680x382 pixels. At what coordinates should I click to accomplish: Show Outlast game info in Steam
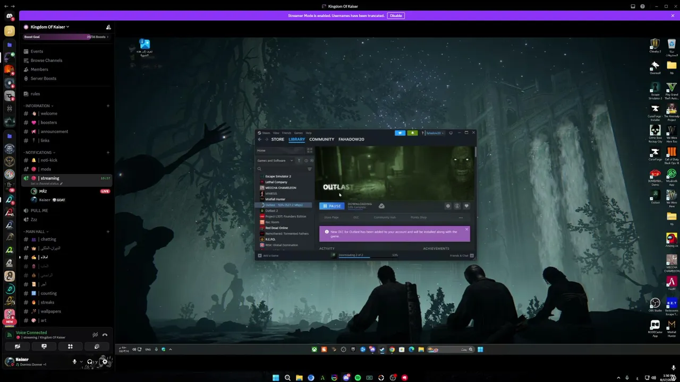tap(457, 206)
